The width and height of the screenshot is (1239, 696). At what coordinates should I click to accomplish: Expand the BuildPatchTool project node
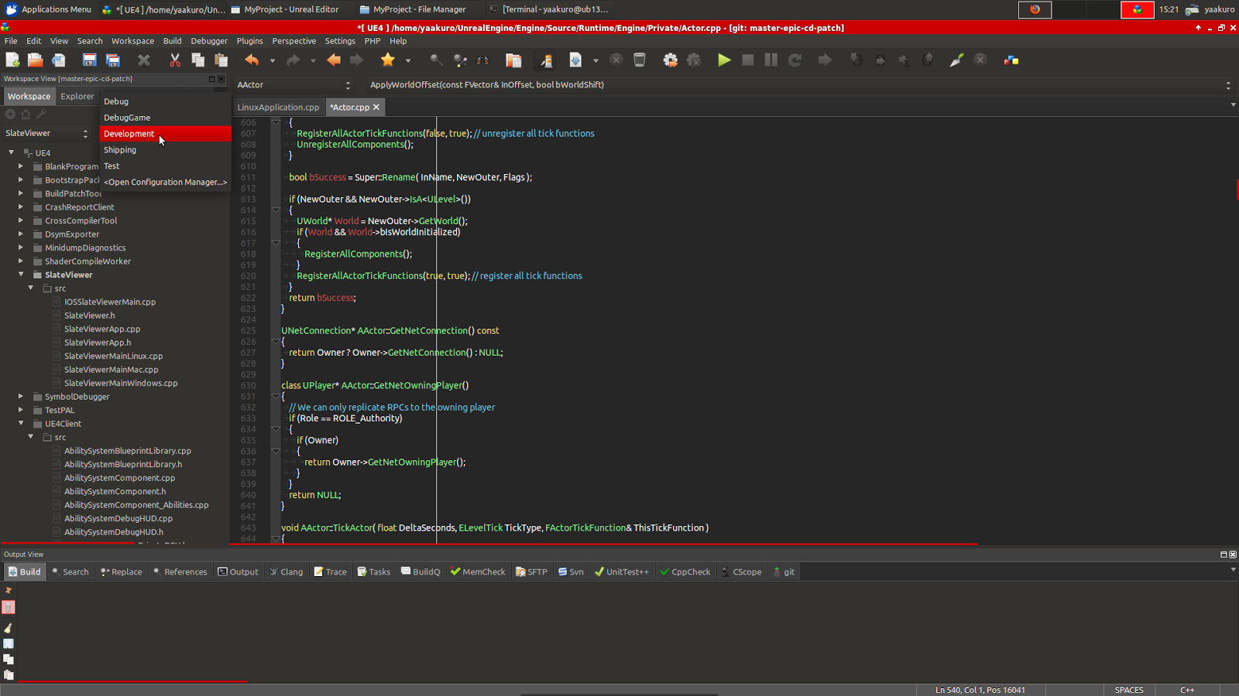coord(20,193)
